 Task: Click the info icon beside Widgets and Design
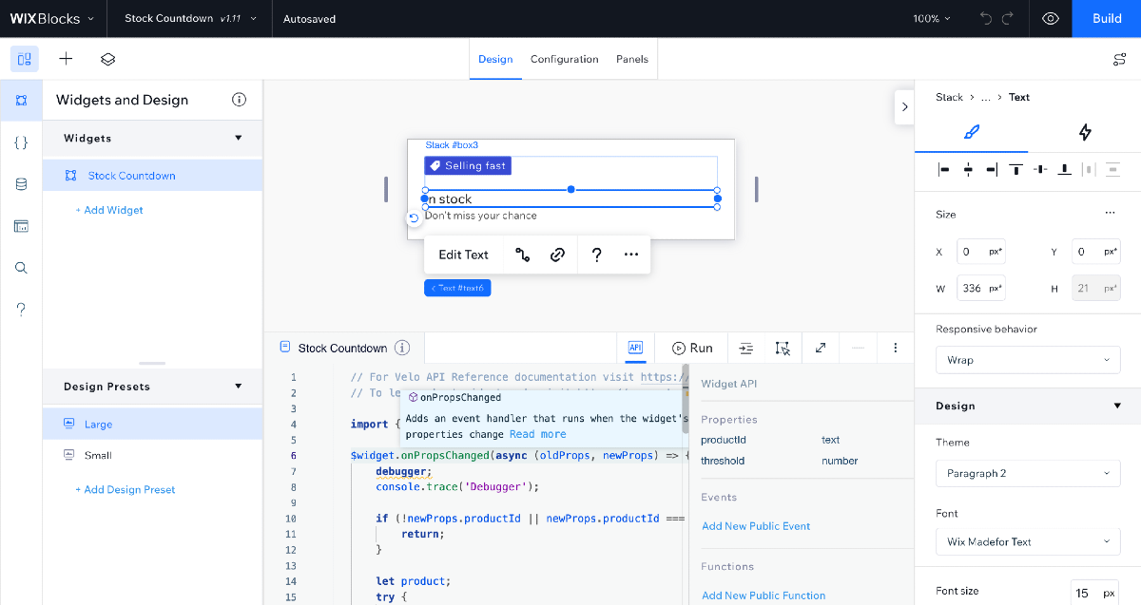point(240,100)
